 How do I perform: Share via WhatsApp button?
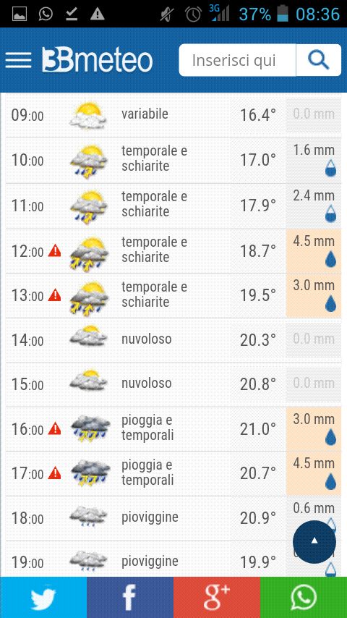pyautogui.click(x=304, y=598)
